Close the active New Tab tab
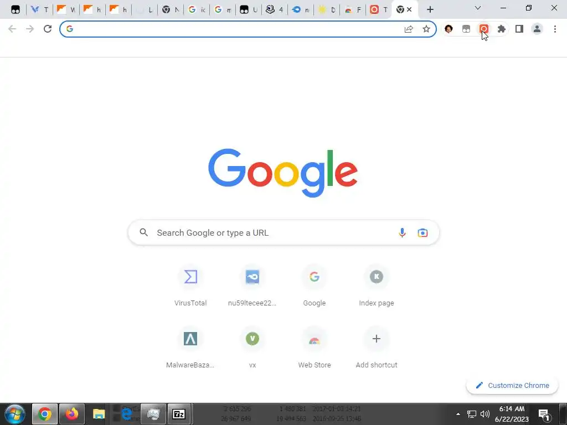The width and height of the screenshot is (567, 425). (x=409, y=10)
